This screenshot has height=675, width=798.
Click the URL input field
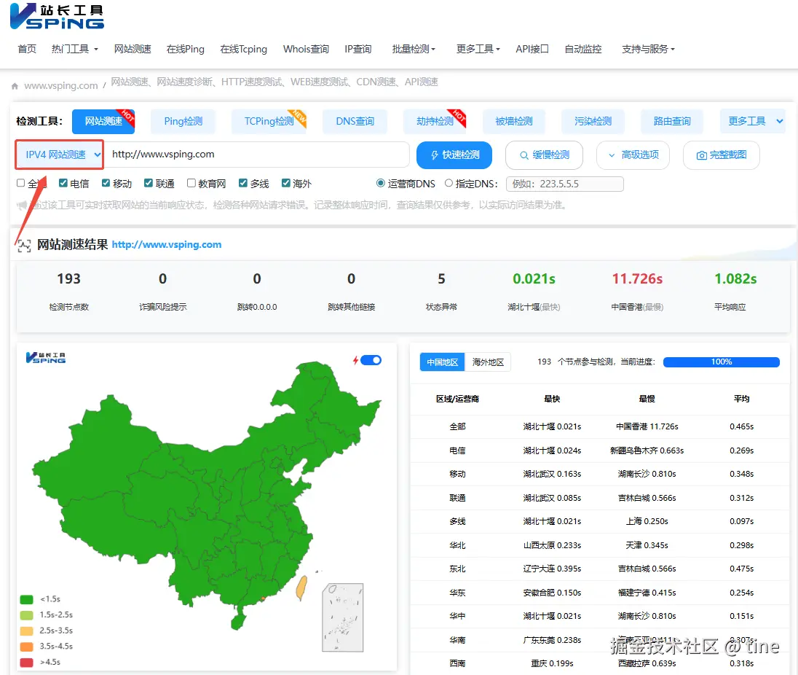tap(257, 155)
